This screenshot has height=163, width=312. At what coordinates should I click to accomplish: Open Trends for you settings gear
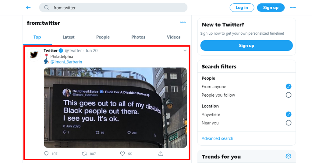(x=288, y=156)
